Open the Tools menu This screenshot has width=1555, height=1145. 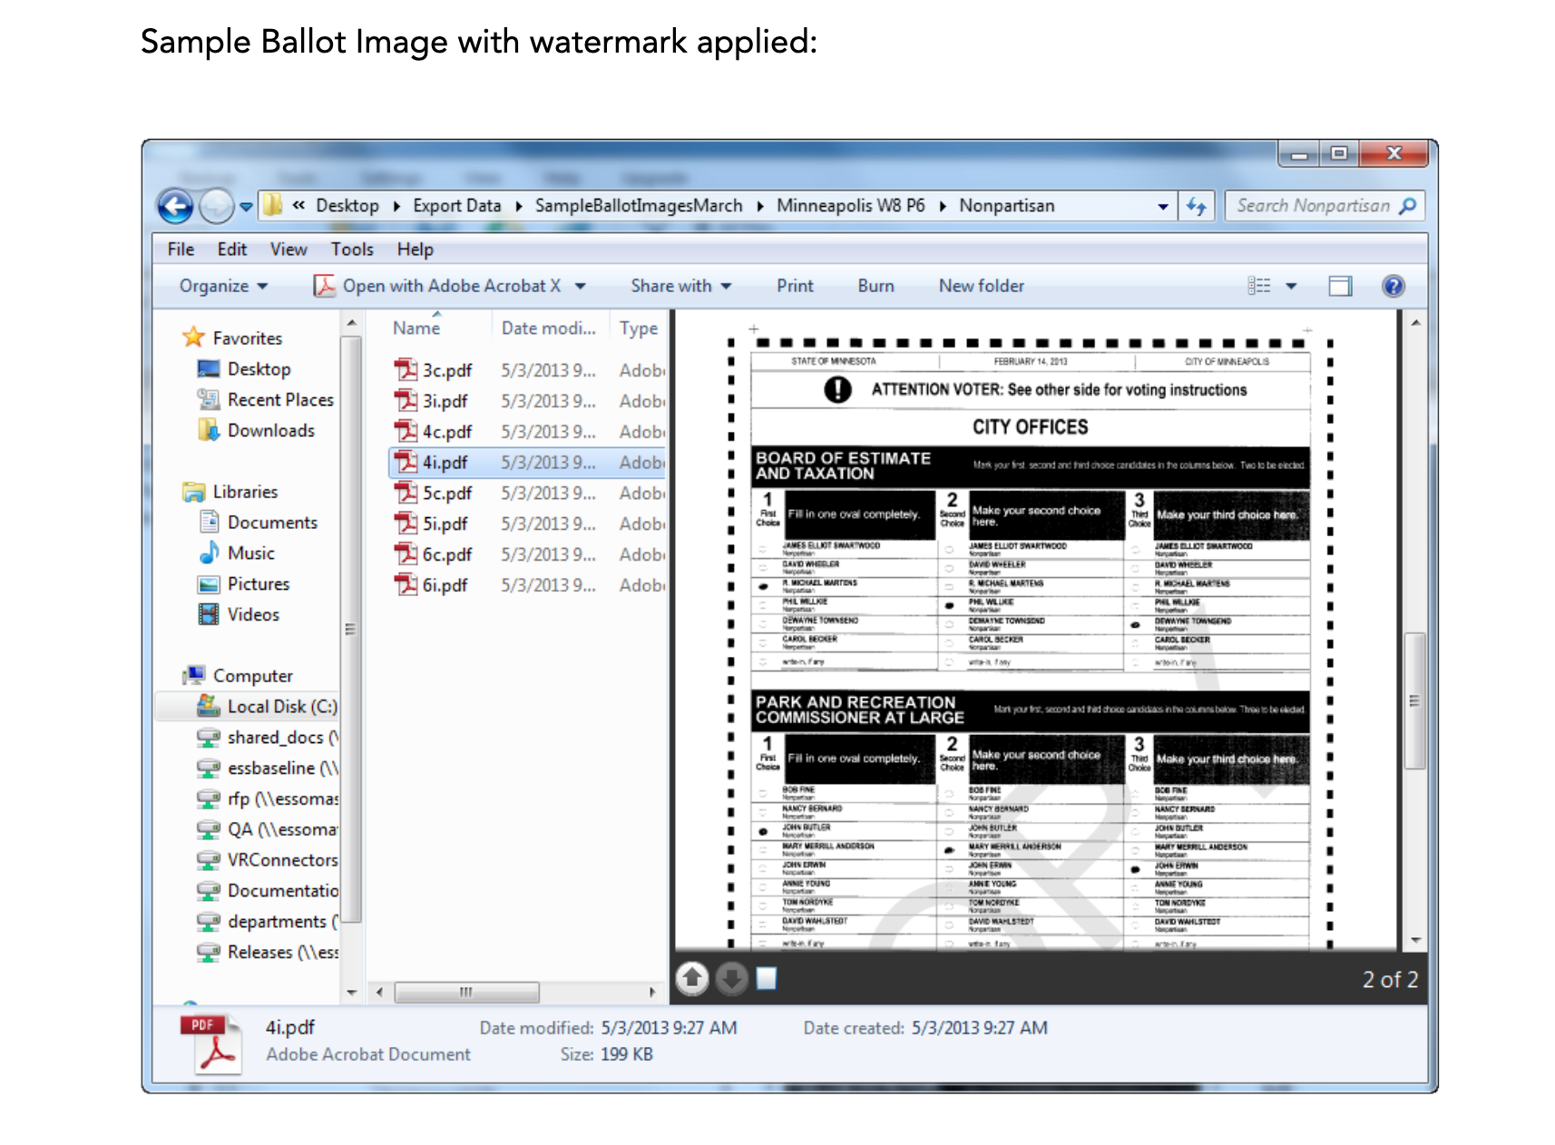click(352, 250)
